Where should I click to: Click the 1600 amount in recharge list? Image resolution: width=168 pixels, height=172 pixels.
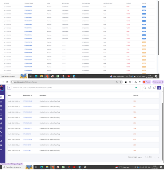point(135,150)
